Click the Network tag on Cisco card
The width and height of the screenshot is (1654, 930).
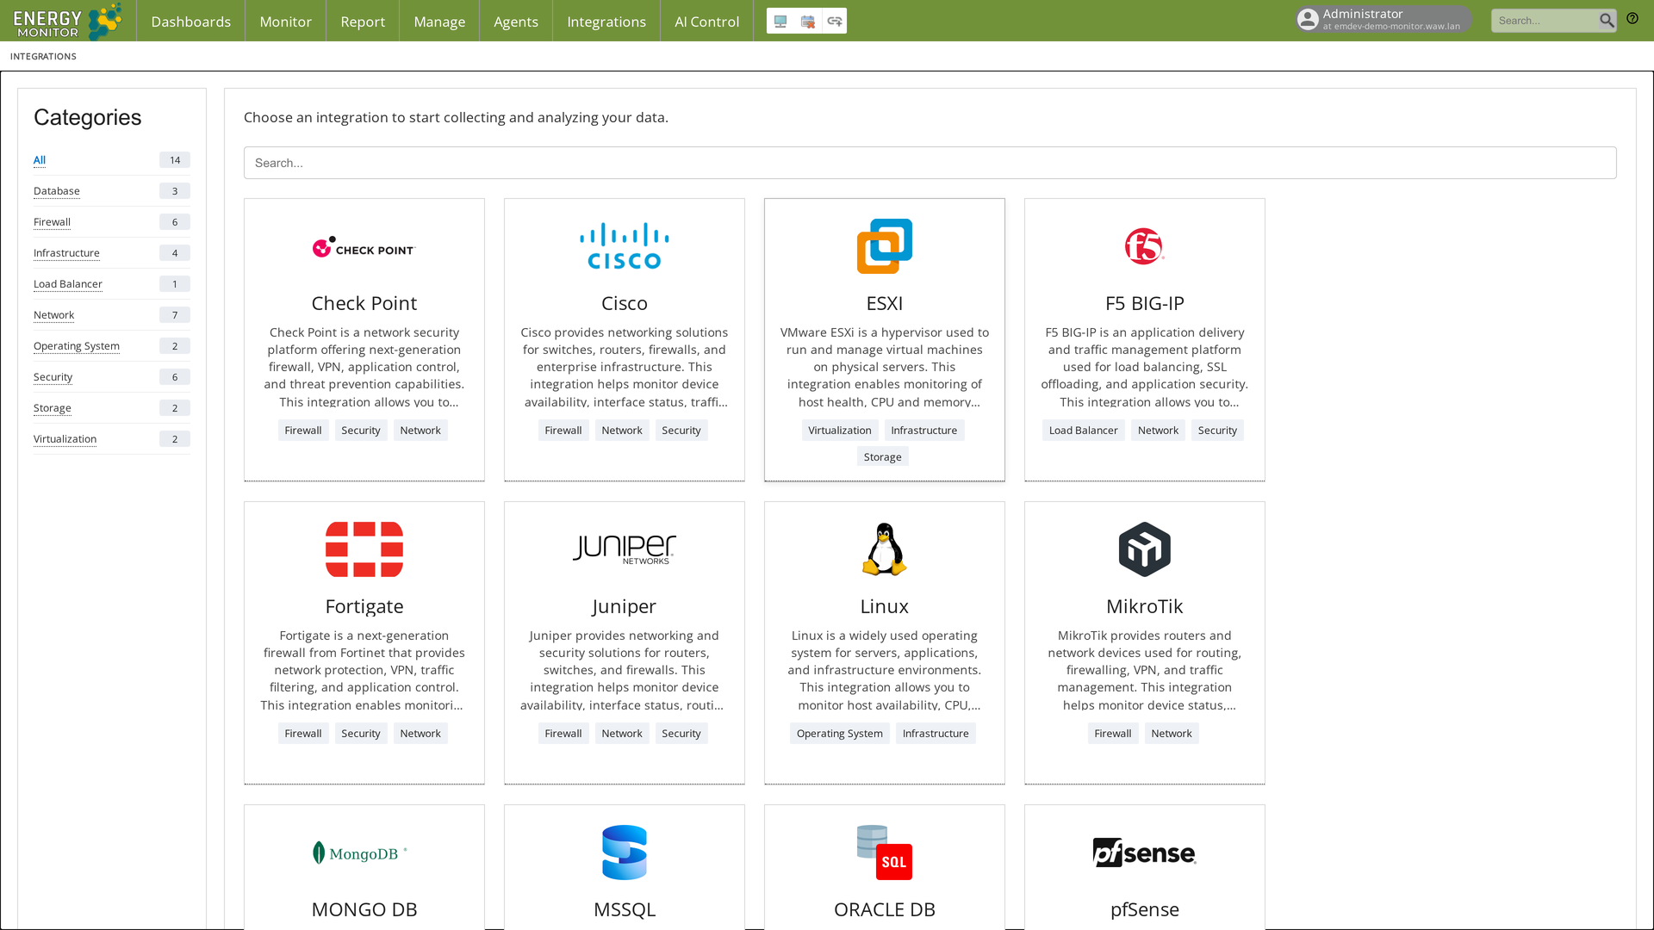622,431
